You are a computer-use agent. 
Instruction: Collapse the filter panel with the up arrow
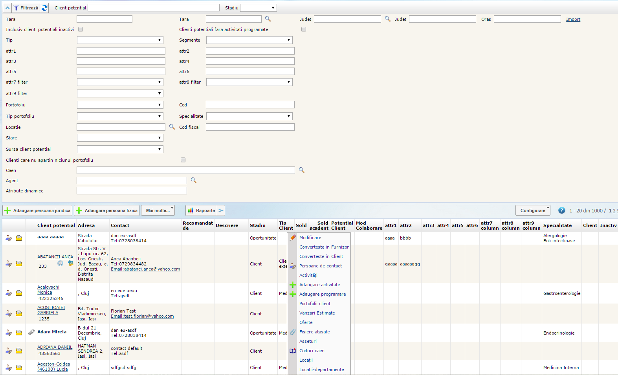[x=7, y=8]
